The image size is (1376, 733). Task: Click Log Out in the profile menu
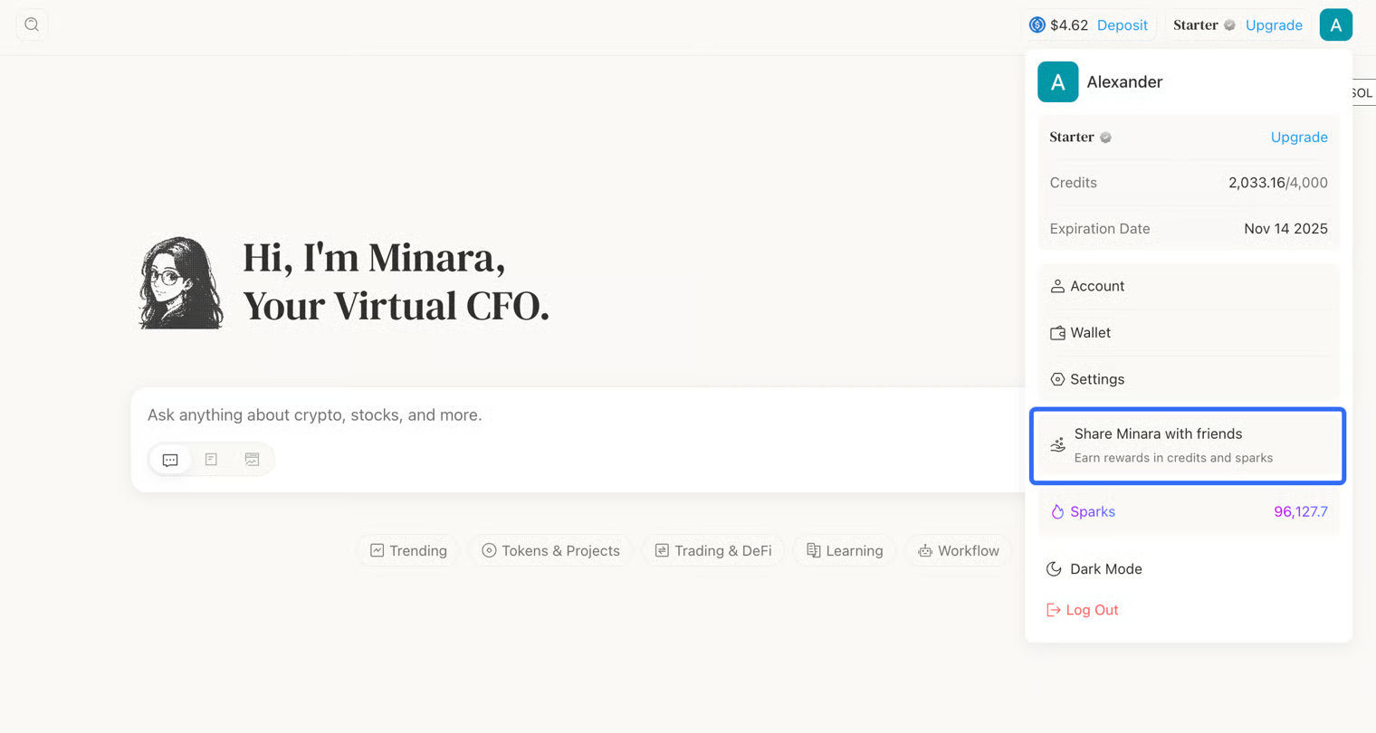tap(1091, 610)
